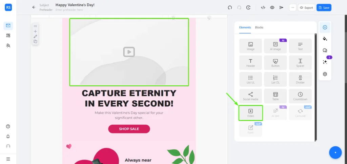The height and width of the screenshot is (164, 347).
Task: Click the SHOP SALE button
Action: coord(129,129)
